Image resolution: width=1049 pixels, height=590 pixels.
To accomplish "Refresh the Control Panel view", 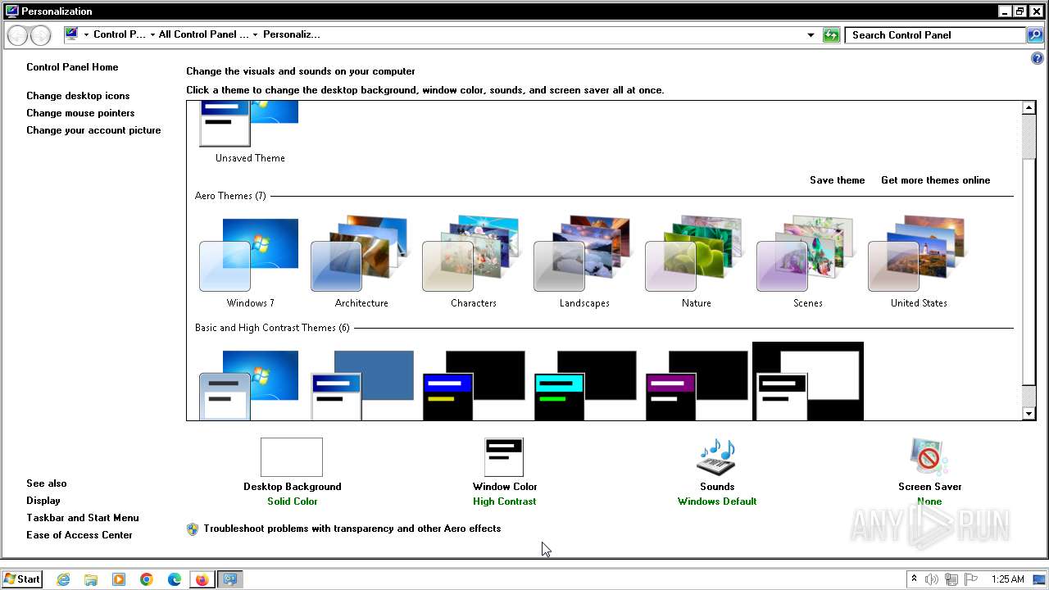I will click(831, 34).
